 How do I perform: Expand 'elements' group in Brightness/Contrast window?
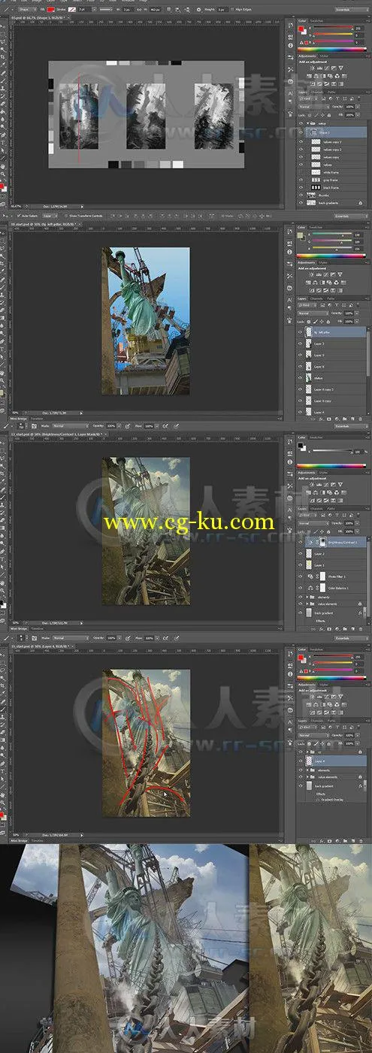point(307,597)
